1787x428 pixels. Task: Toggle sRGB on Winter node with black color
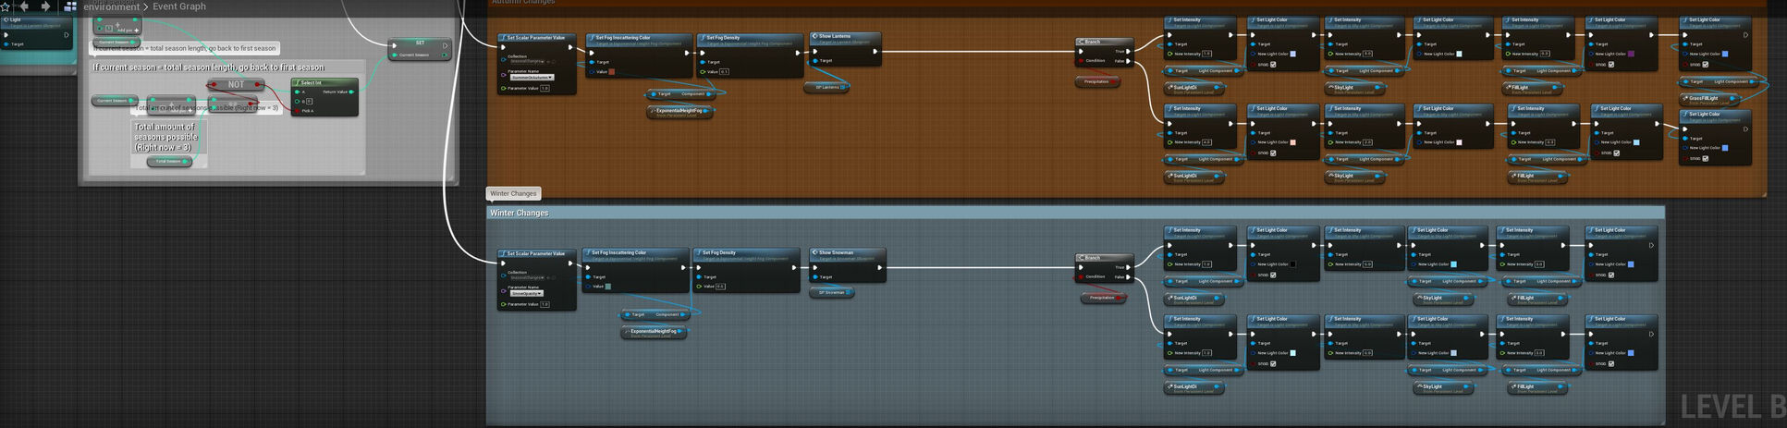point(1273,275)
